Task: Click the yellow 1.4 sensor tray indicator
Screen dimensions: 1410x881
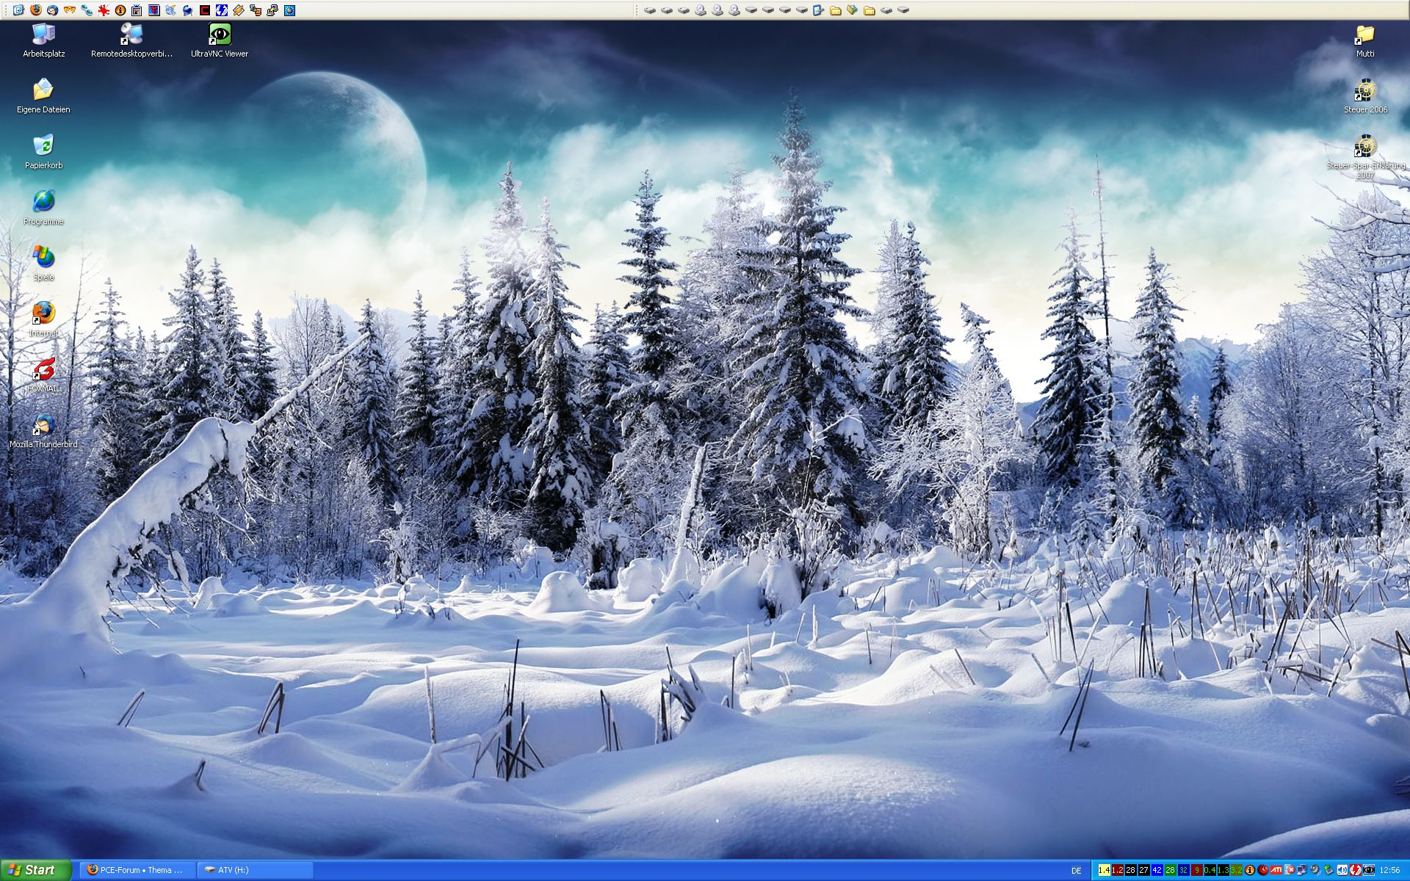Action: coord(1104,870)
